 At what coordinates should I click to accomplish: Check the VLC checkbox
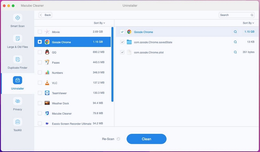pyautogui.click(x=40, y=83)
